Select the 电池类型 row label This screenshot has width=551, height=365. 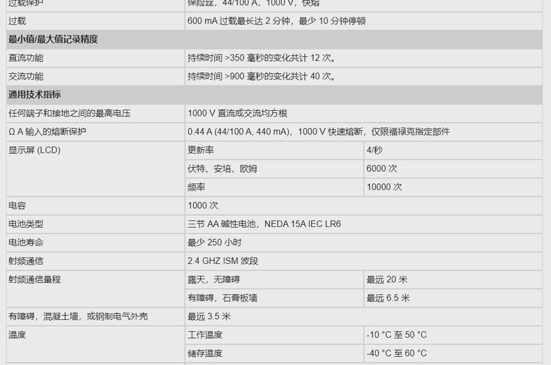26,224
